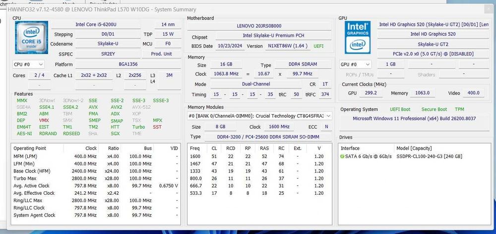This screenshot has width=496, height=234.
Task: Click the TPM indicator
Action: [x=459, y=109]
